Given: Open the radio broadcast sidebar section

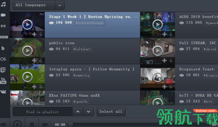Looking at the screenshot, I should [3, 26].
